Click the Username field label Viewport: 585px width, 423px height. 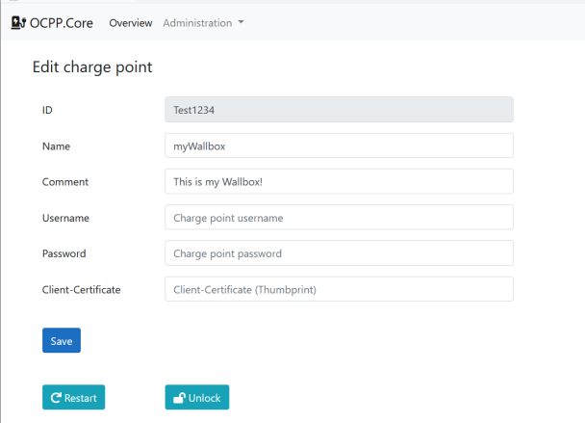point(66,218)
